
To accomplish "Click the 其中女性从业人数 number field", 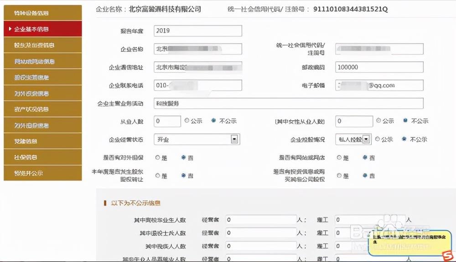I will tap(354, 121).
